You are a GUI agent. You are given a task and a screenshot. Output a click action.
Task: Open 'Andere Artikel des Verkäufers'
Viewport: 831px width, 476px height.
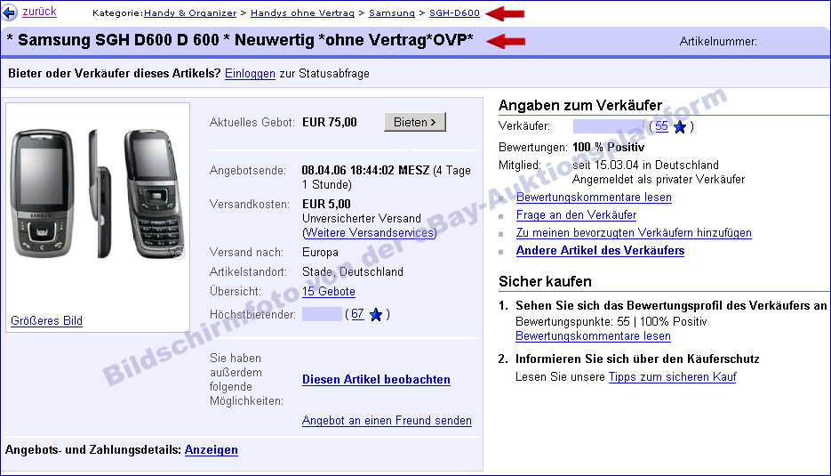(600, 251)
